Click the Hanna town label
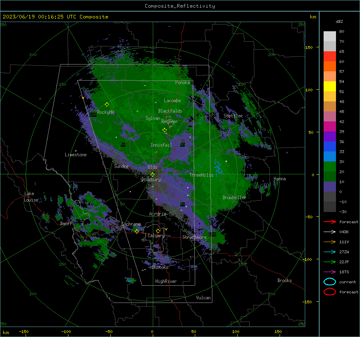The height and width of the screenshot is (337, 360). click(x=280, y=179)
